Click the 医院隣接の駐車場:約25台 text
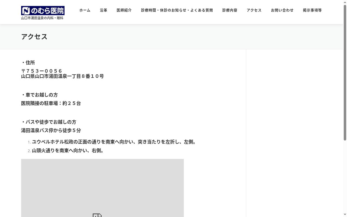Viewport: 347px width, 217px height. click(x=51, y=103)
